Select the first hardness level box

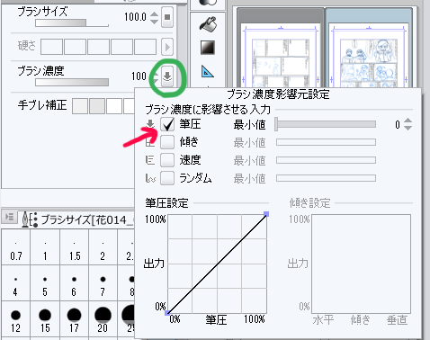pos(51,47)
